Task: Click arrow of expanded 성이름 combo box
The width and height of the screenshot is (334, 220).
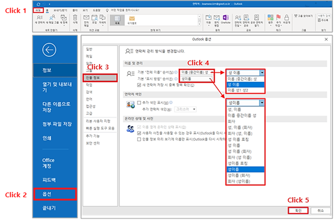Action: [x=262, y=103]
